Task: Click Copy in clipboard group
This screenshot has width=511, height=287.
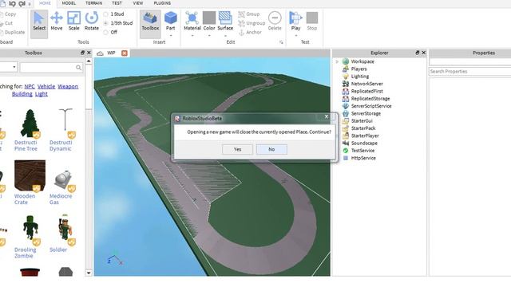Action: click(x=9, y=14)
